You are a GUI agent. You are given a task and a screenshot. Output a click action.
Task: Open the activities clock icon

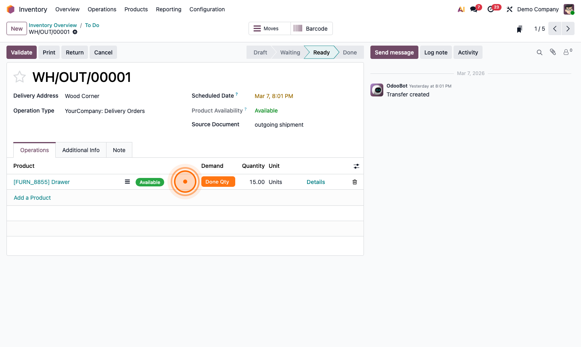coord(491,9)
